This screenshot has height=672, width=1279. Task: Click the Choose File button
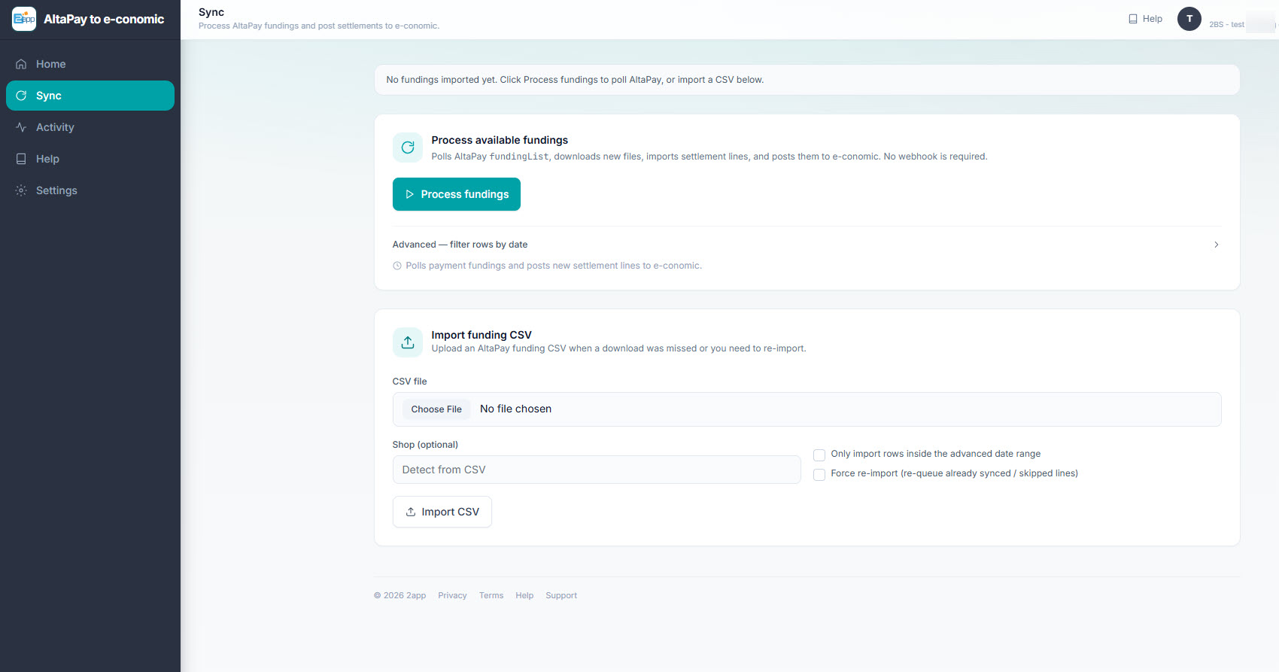[436, 409]
